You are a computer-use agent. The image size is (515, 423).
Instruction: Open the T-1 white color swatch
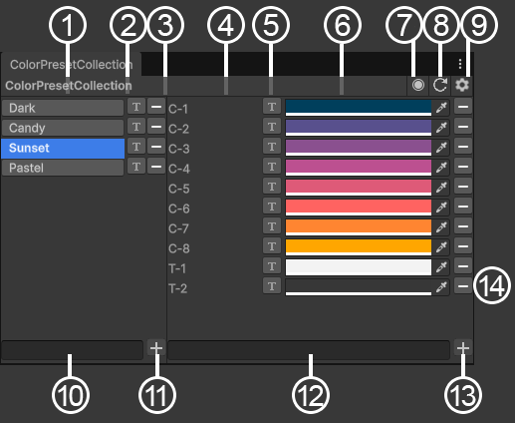tap(359, 267)
